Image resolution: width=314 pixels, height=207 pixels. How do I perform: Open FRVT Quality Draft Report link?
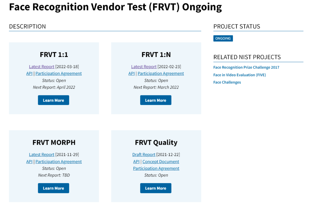[144, 155]
